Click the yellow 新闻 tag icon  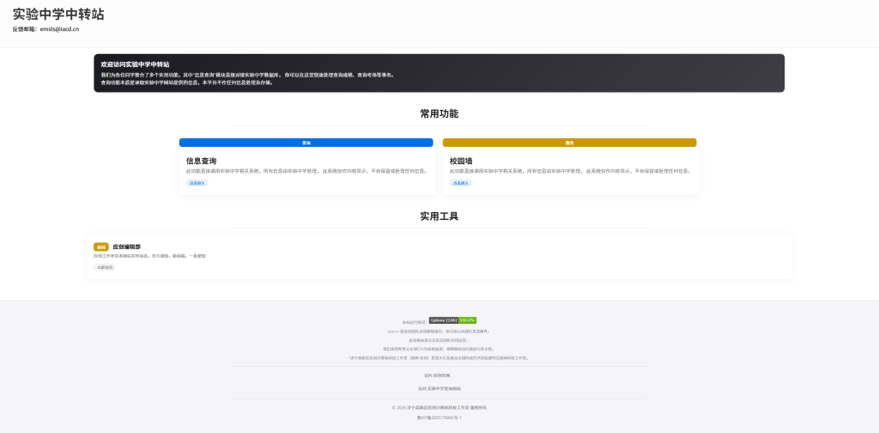click(101, 247)
